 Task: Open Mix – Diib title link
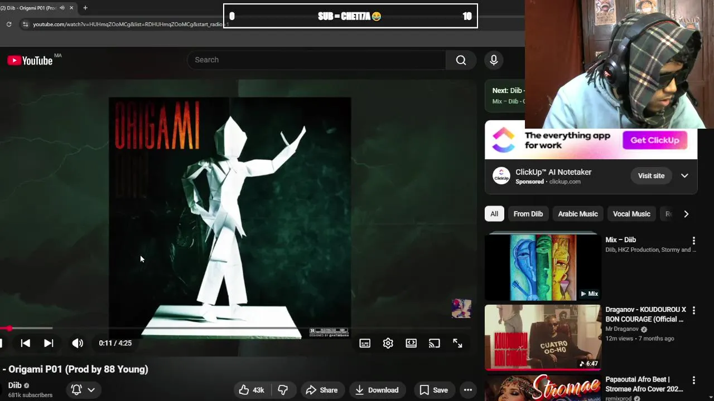[621, 240]
